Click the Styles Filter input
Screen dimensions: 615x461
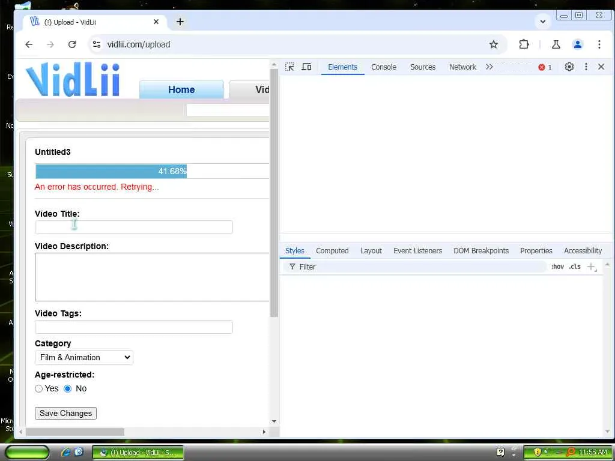pyautogui.click(x=414, y=267)
